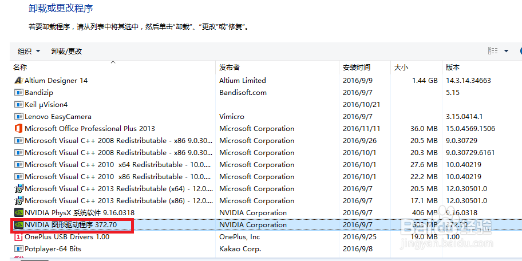
Task: Click the 1.44 GB size cell
Action: point(425,81)
